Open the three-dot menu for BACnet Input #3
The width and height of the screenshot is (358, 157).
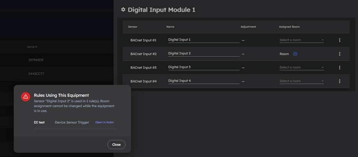(340, 68)
